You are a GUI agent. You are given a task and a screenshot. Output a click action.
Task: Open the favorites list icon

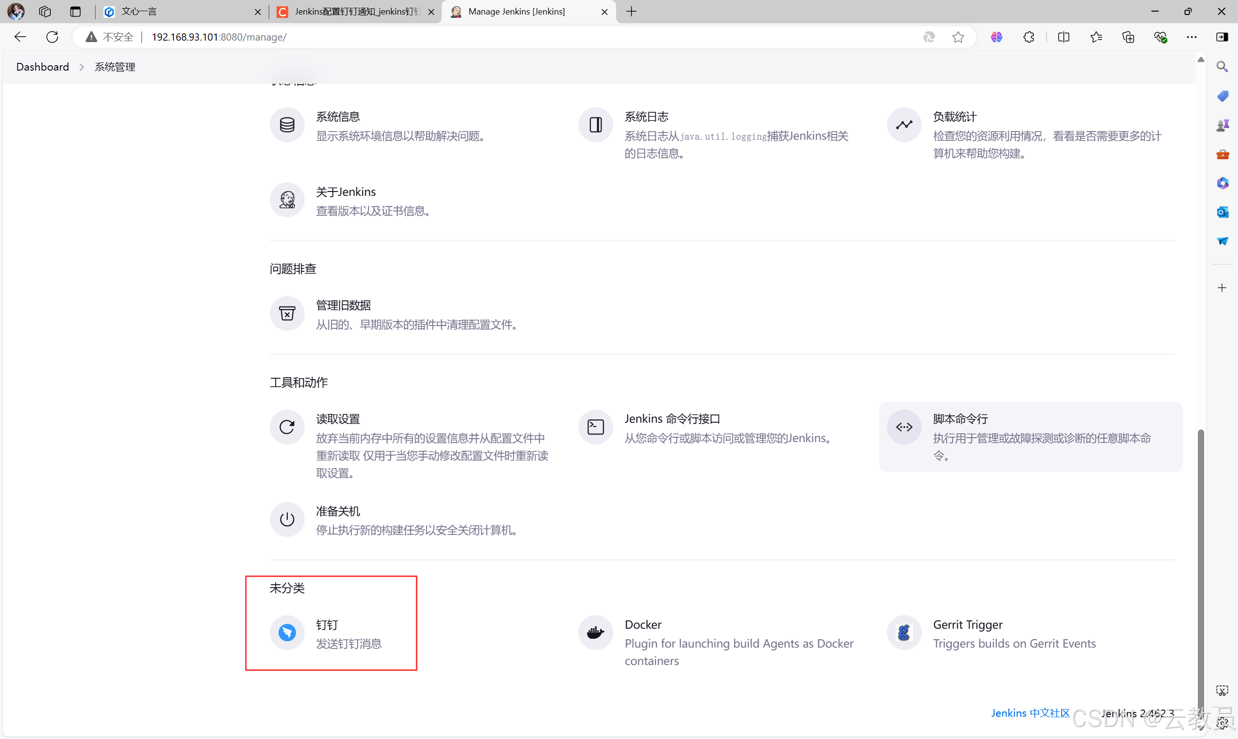click(1096, 37)
